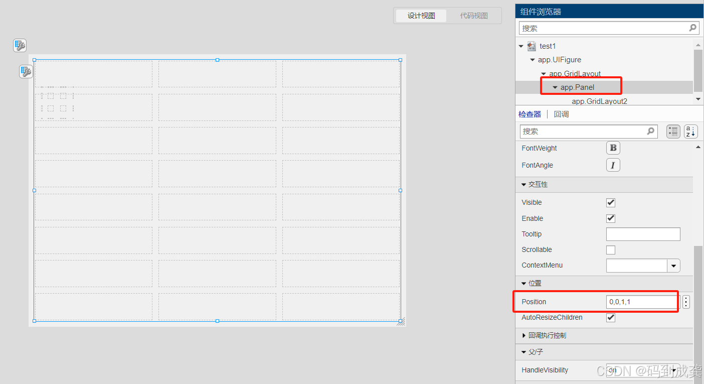Click inspector scrollbar up arrow

[698, 147]
